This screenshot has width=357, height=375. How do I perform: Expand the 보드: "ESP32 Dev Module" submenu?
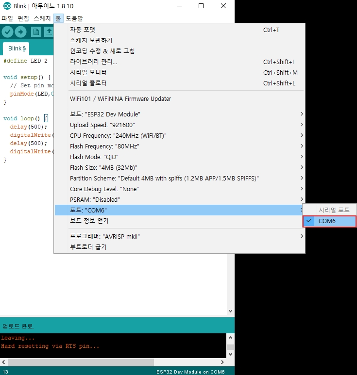tap(180, 114)
